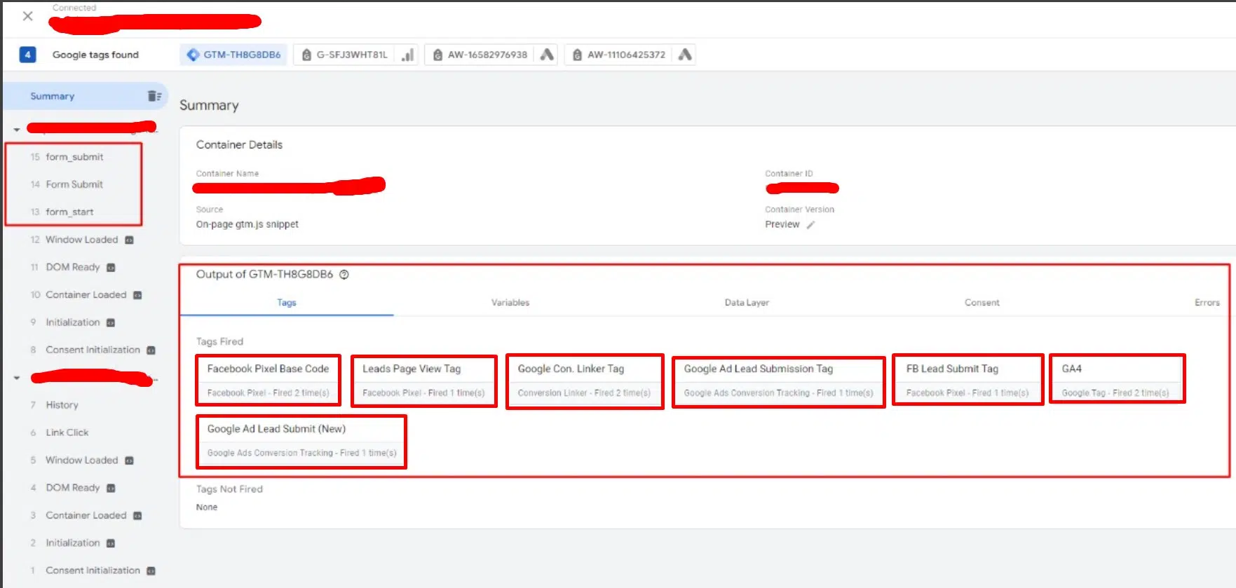Screen dimensions: 1236x588
Task: Select the Link Click event in sidebar
Action: point(67,432)
